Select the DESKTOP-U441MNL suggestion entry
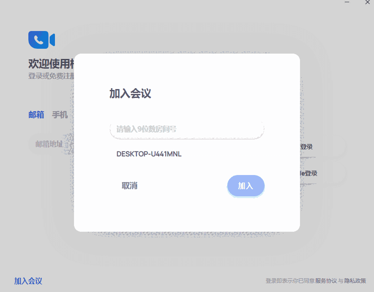 pos(149,154)
